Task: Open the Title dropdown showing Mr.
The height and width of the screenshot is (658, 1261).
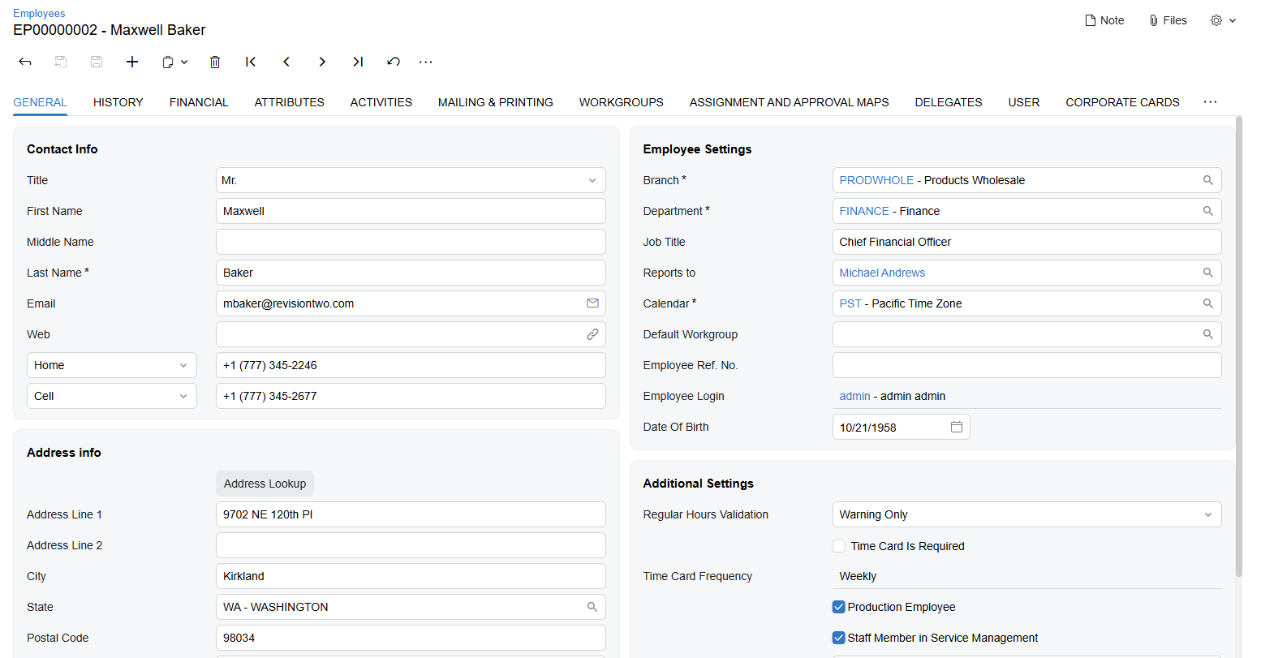Action: [592, 180]
